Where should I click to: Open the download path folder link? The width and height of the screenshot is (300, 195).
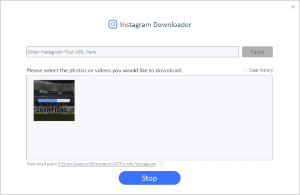(x=107, y=164)
